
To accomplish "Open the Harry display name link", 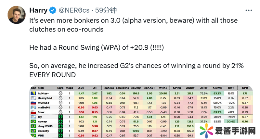I will pyautogui.click(x=38, y=11).
